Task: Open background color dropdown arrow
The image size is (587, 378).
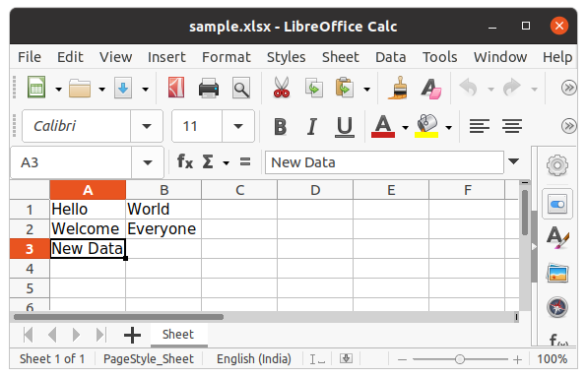Action: tap(449, 128)
